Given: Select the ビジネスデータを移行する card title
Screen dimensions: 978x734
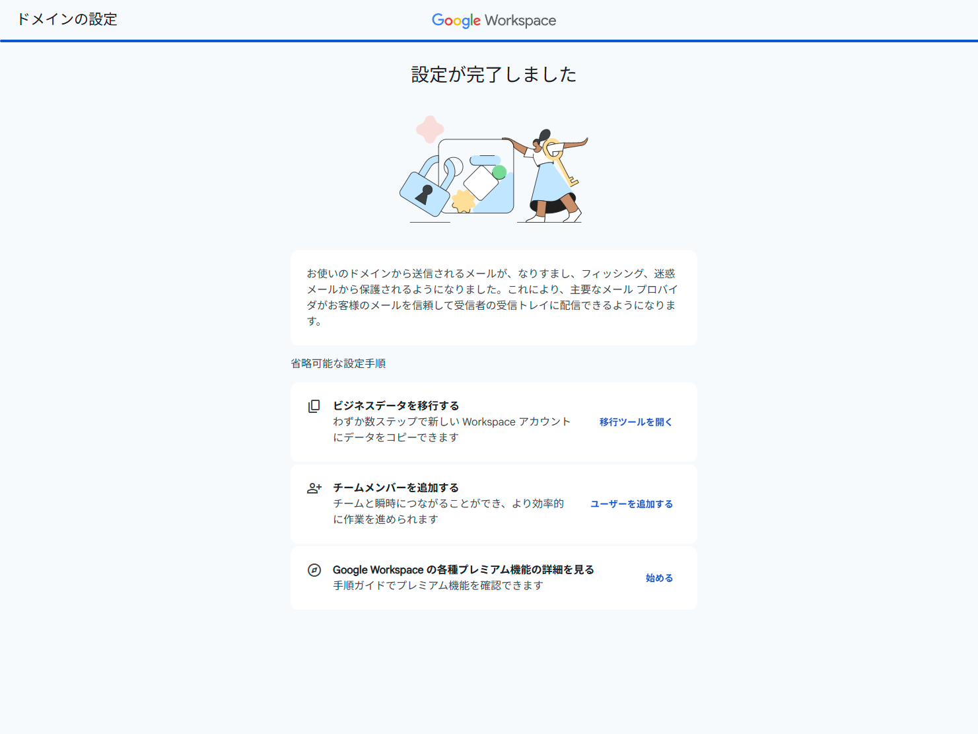Looking at the screenshot, I should (396, 406).
